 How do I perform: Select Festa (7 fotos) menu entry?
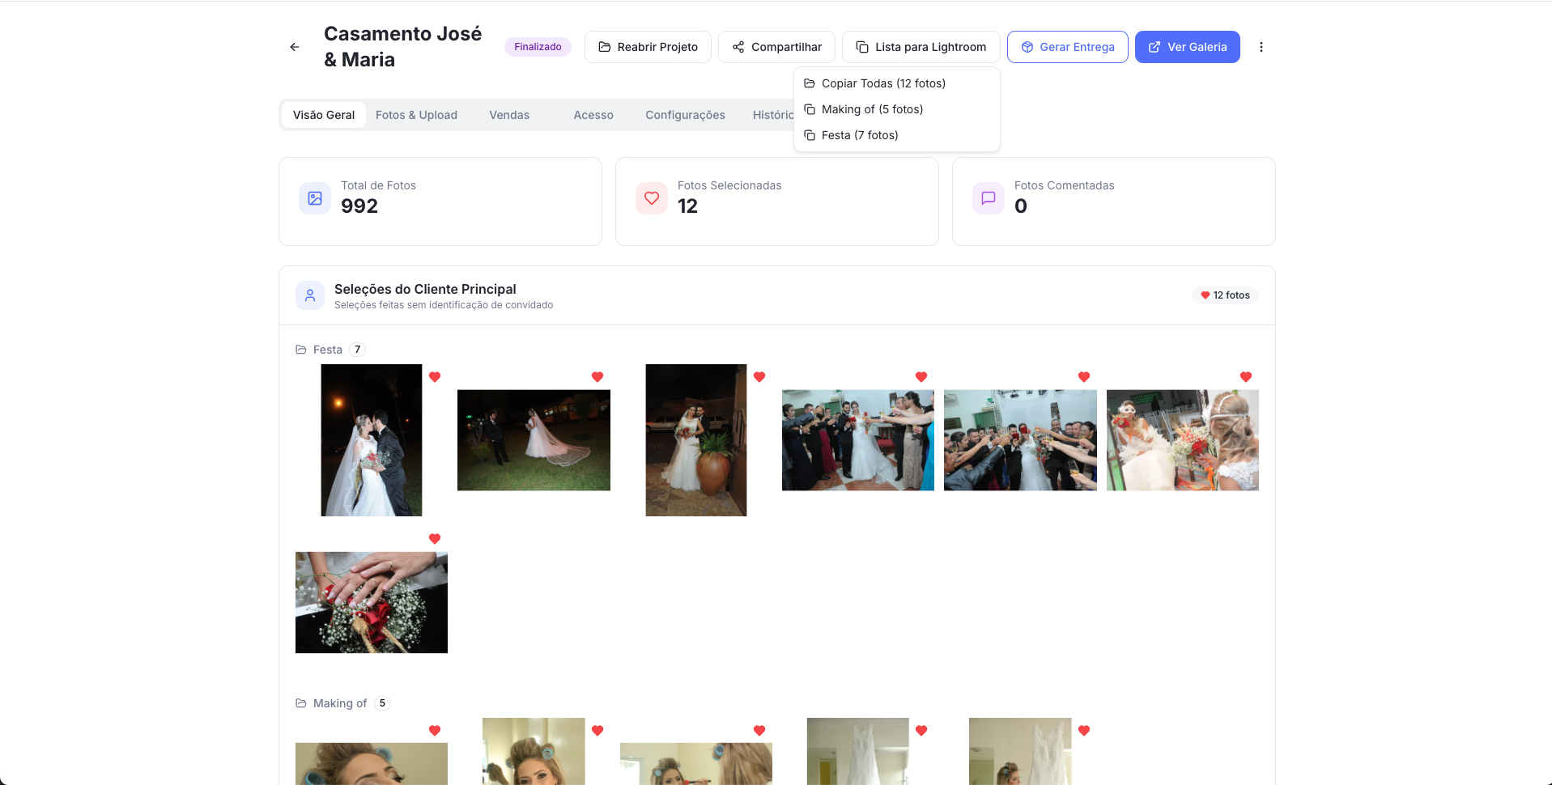pyautogui.click(x=897, y=135)
